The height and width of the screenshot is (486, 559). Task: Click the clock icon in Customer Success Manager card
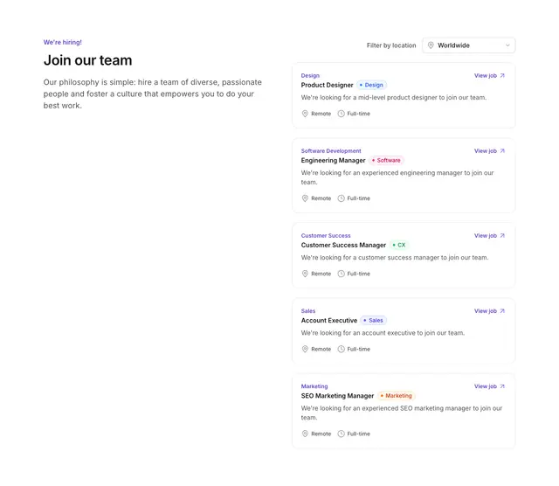click(x=342, y=274)
